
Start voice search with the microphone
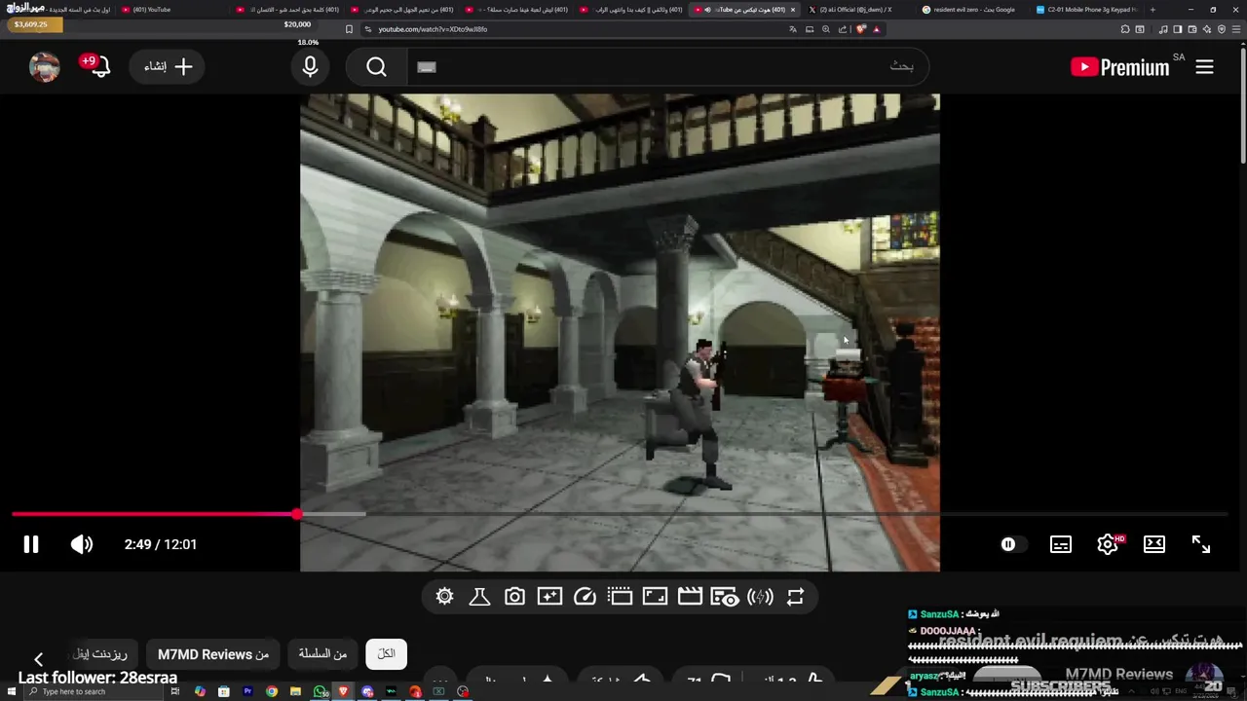[x=310, y=67]
